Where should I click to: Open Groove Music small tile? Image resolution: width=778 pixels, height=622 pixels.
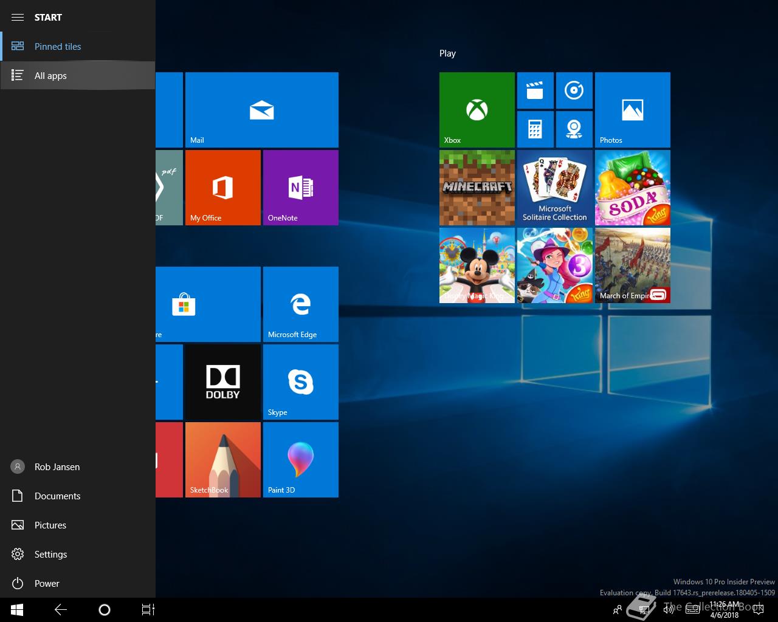(574, 91)
